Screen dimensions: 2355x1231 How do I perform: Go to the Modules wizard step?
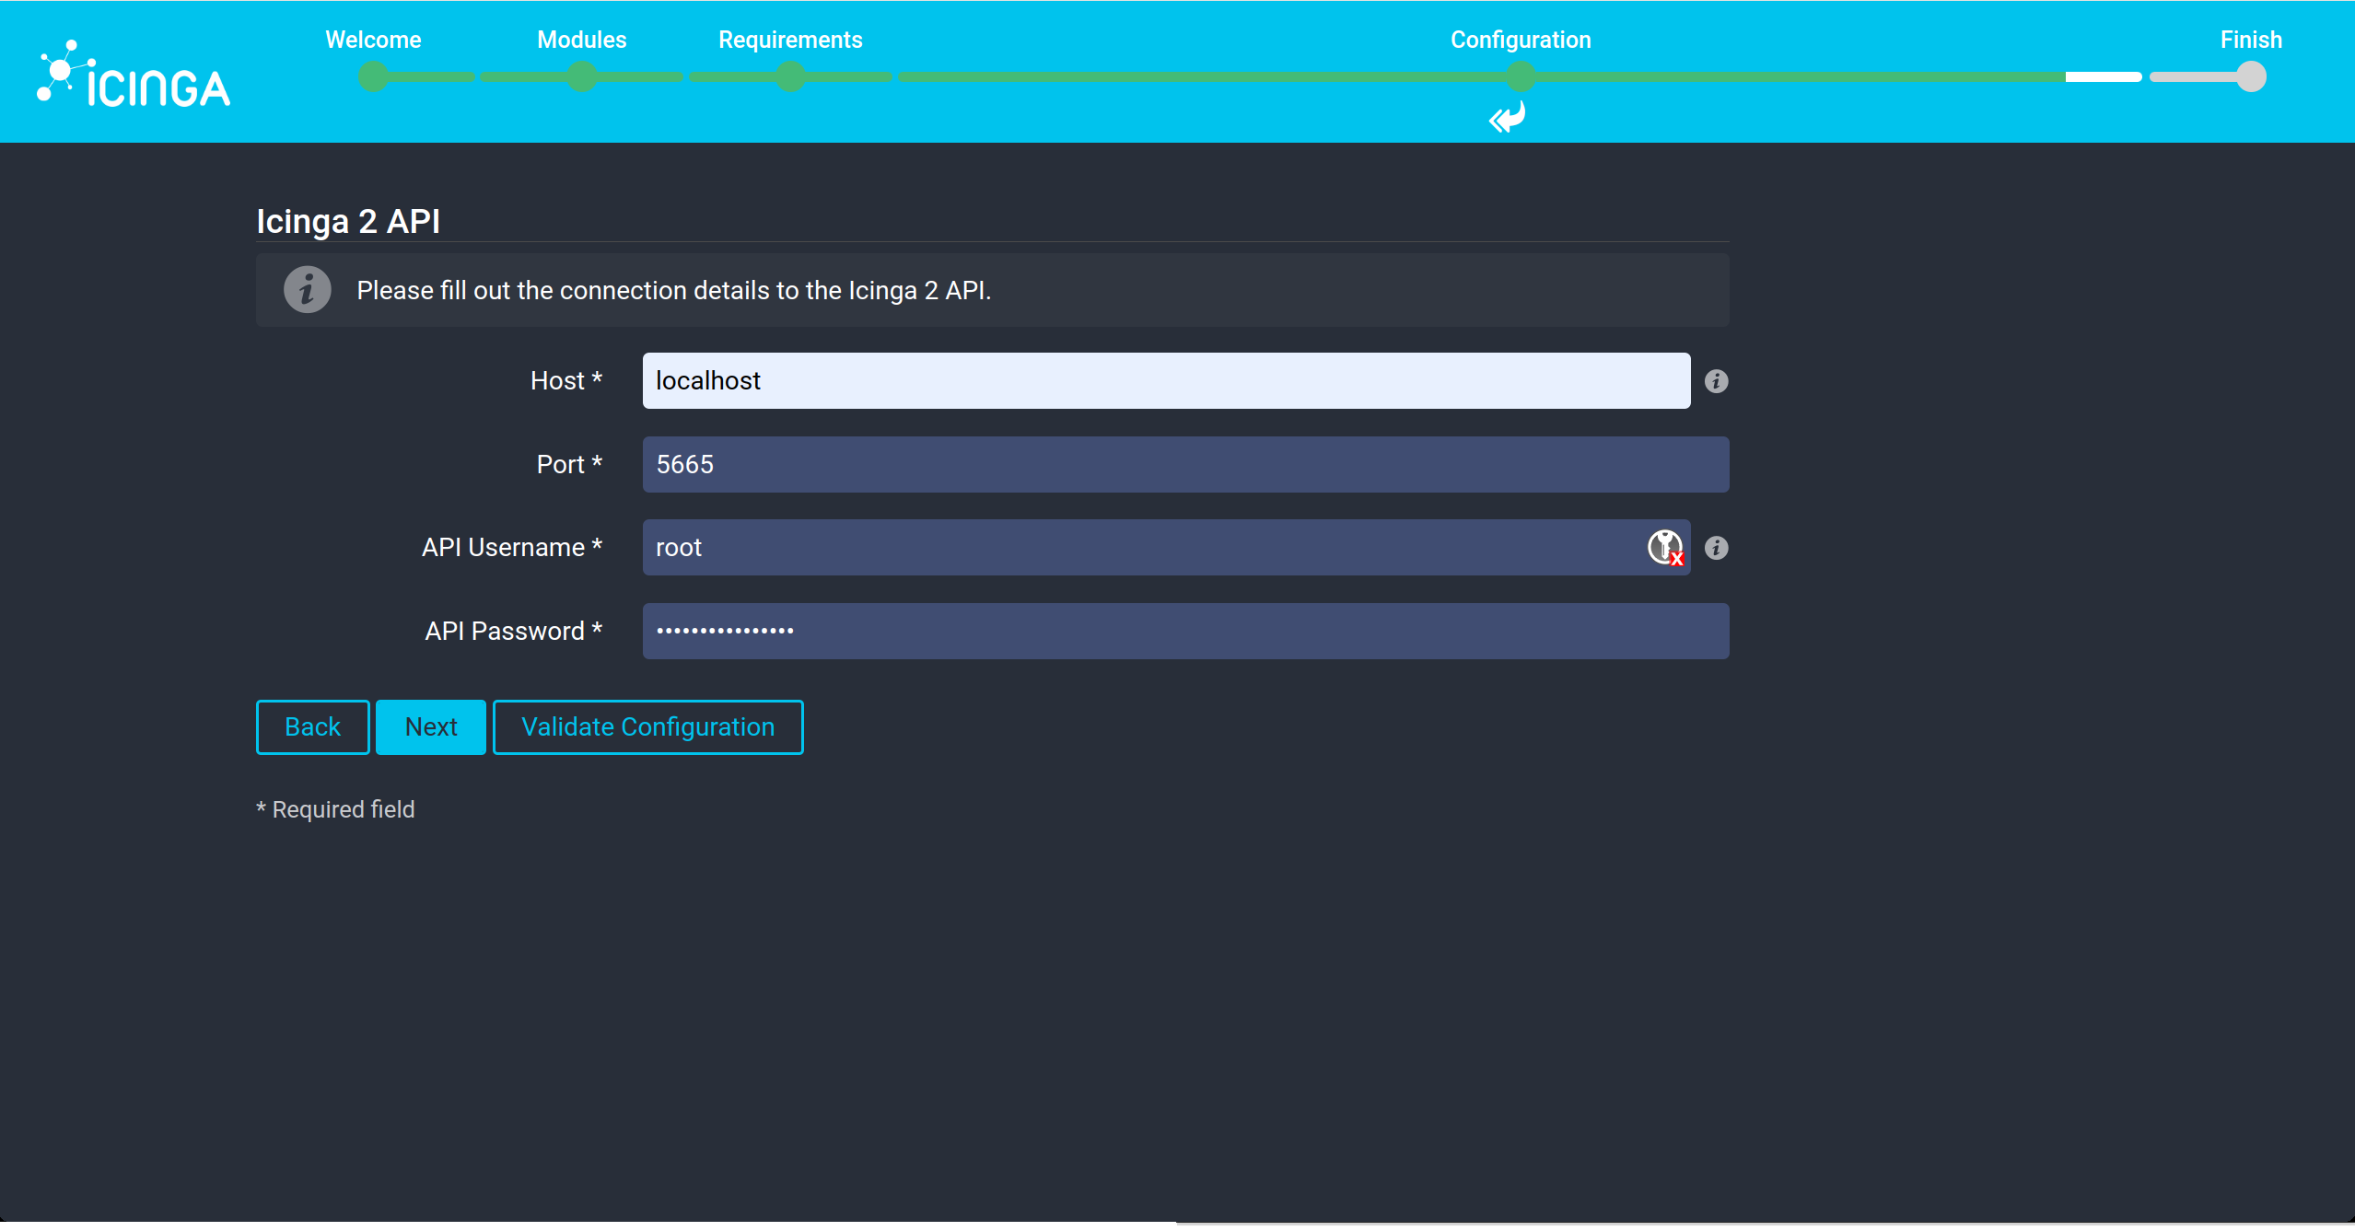(582, 40)
